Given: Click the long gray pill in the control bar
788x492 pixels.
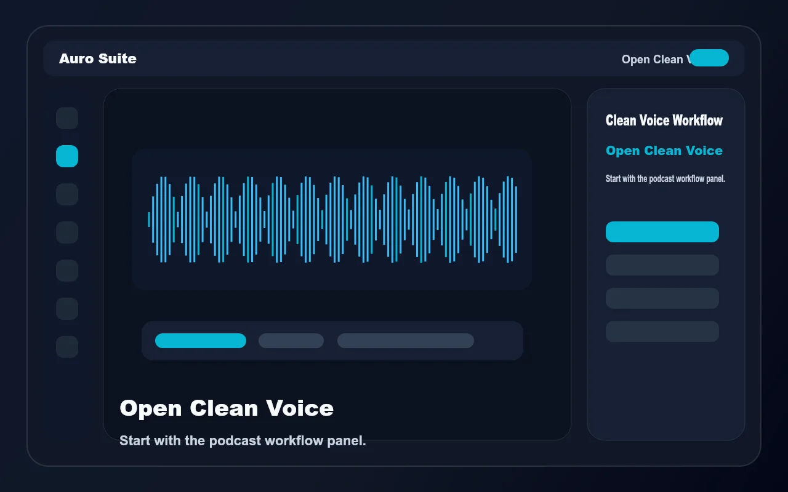Looking at the screenshot, I should (406, 341).
